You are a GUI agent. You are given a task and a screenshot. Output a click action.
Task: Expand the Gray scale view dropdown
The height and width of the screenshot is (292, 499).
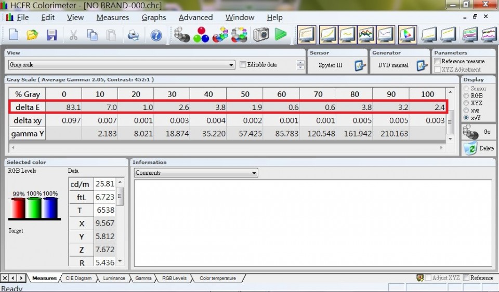tap(231, 65)
